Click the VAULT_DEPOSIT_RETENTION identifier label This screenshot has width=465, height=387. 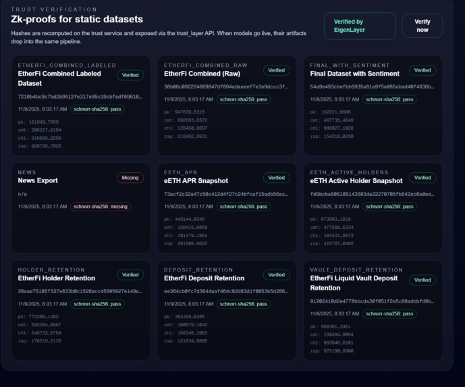(x=356, y=269)
